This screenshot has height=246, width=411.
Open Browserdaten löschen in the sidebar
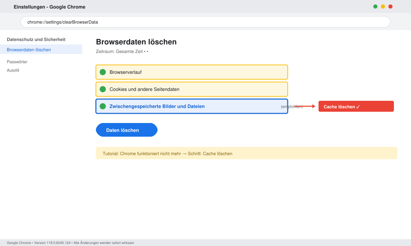pos(41,49)
